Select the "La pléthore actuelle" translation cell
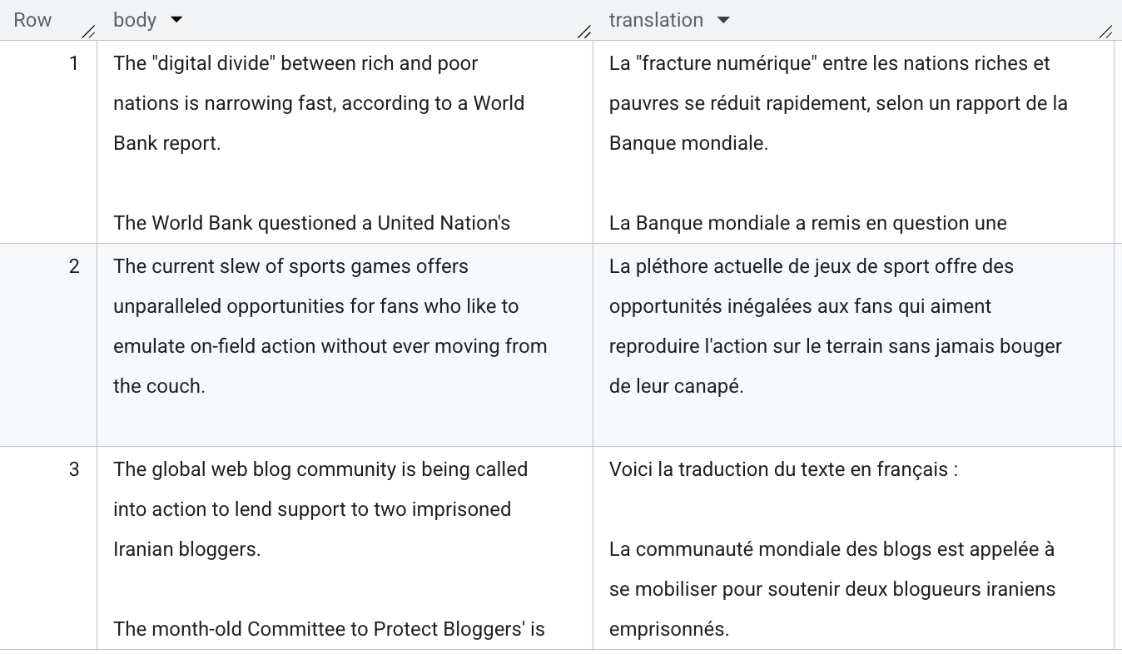 point(835,326)
